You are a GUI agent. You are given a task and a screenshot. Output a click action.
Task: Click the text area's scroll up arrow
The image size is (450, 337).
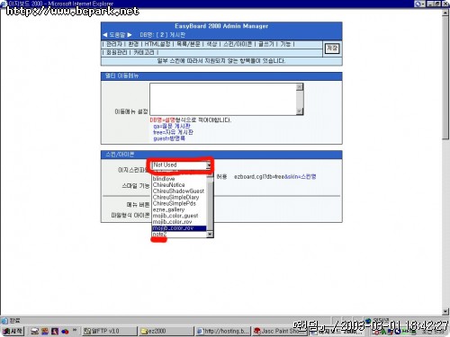pos(300,87)
